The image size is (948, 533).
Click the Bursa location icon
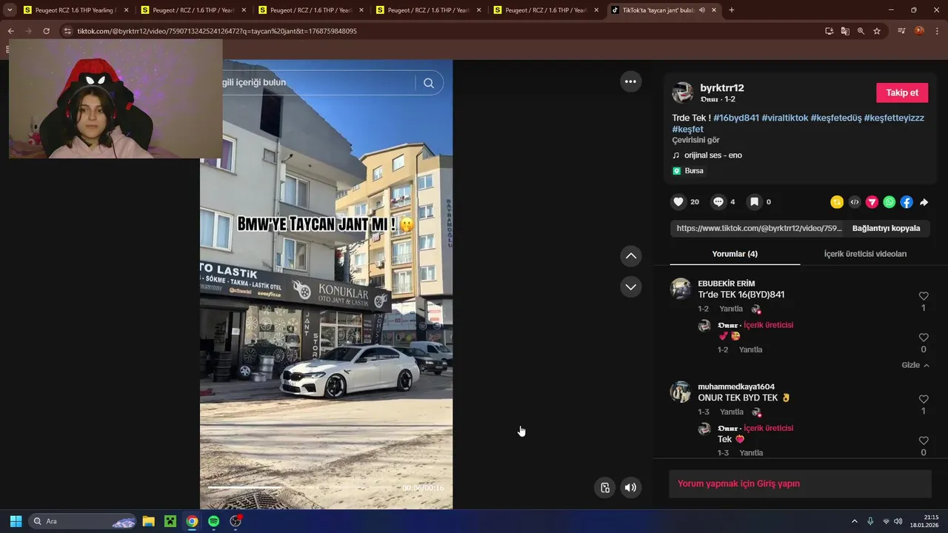[676, 171]
